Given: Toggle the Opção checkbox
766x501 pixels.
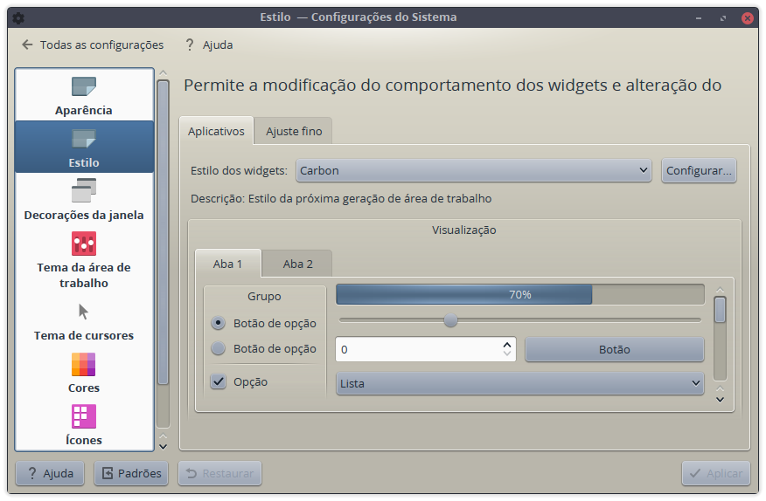Looking at the screenshot, I should [x=219, y=381].
